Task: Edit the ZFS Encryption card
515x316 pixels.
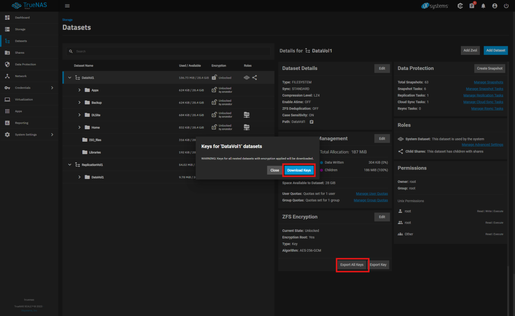Action: (382, 217)
